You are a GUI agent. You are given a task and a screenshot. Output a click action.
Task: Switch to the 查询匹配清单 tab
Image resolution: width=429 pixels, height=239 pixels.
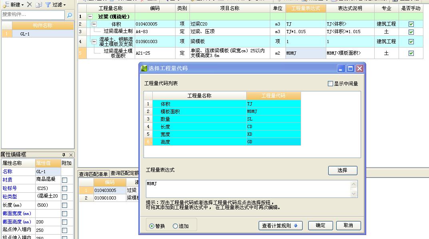point(94,174)
